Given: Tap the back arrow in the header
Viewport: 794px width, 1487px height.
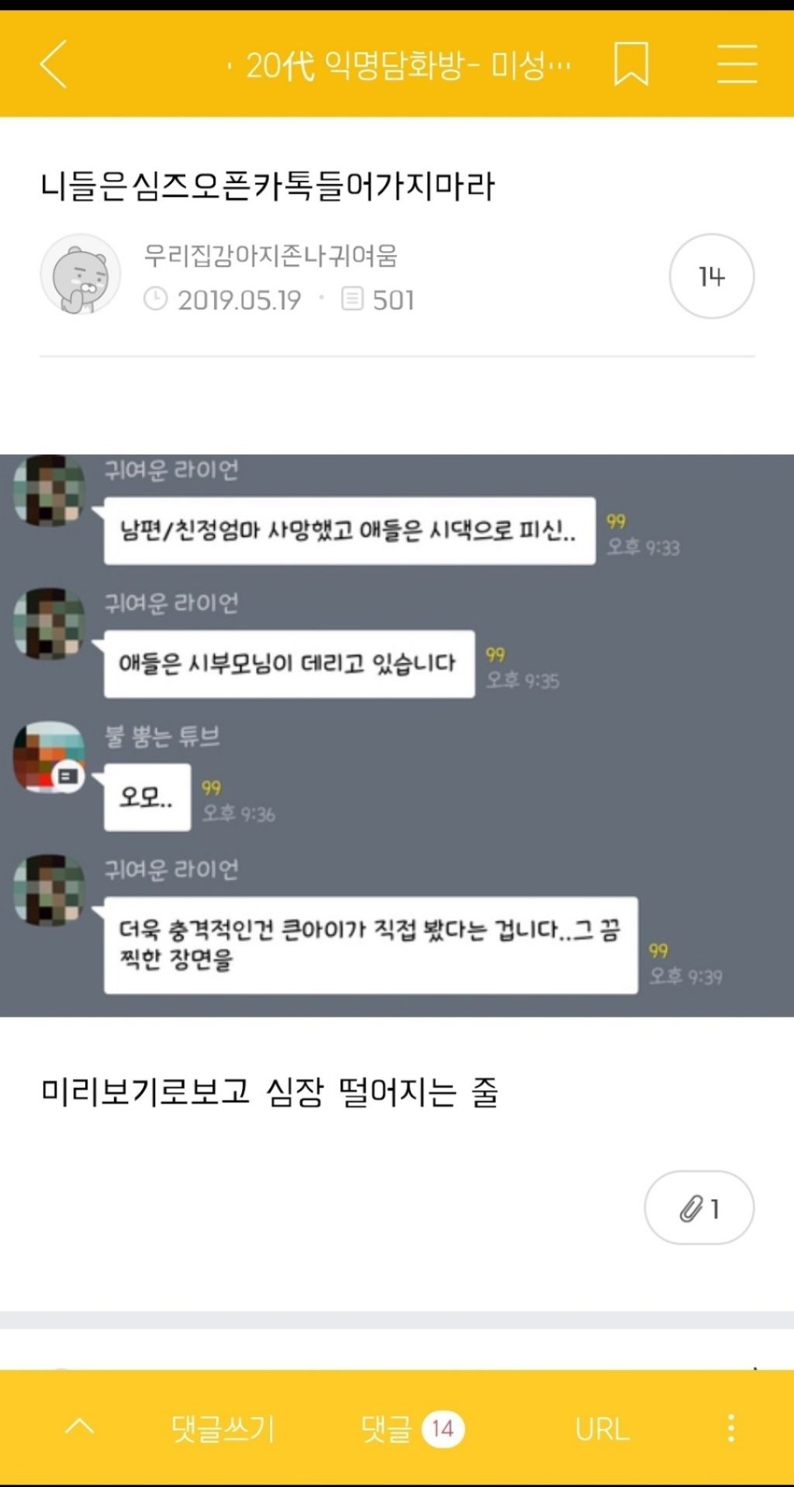Looking at the screenshot, I should [54, 64].
